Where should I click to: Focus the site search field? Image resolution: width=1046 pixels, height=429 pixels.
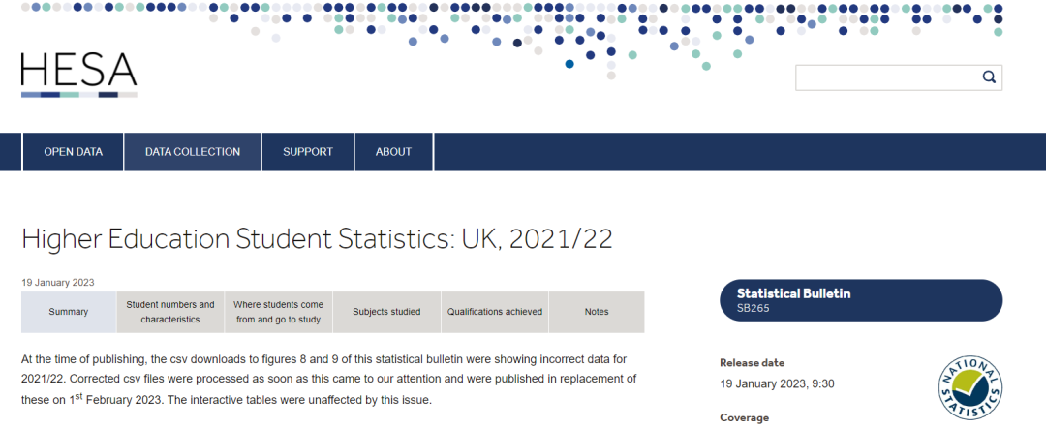coord(886,77)
